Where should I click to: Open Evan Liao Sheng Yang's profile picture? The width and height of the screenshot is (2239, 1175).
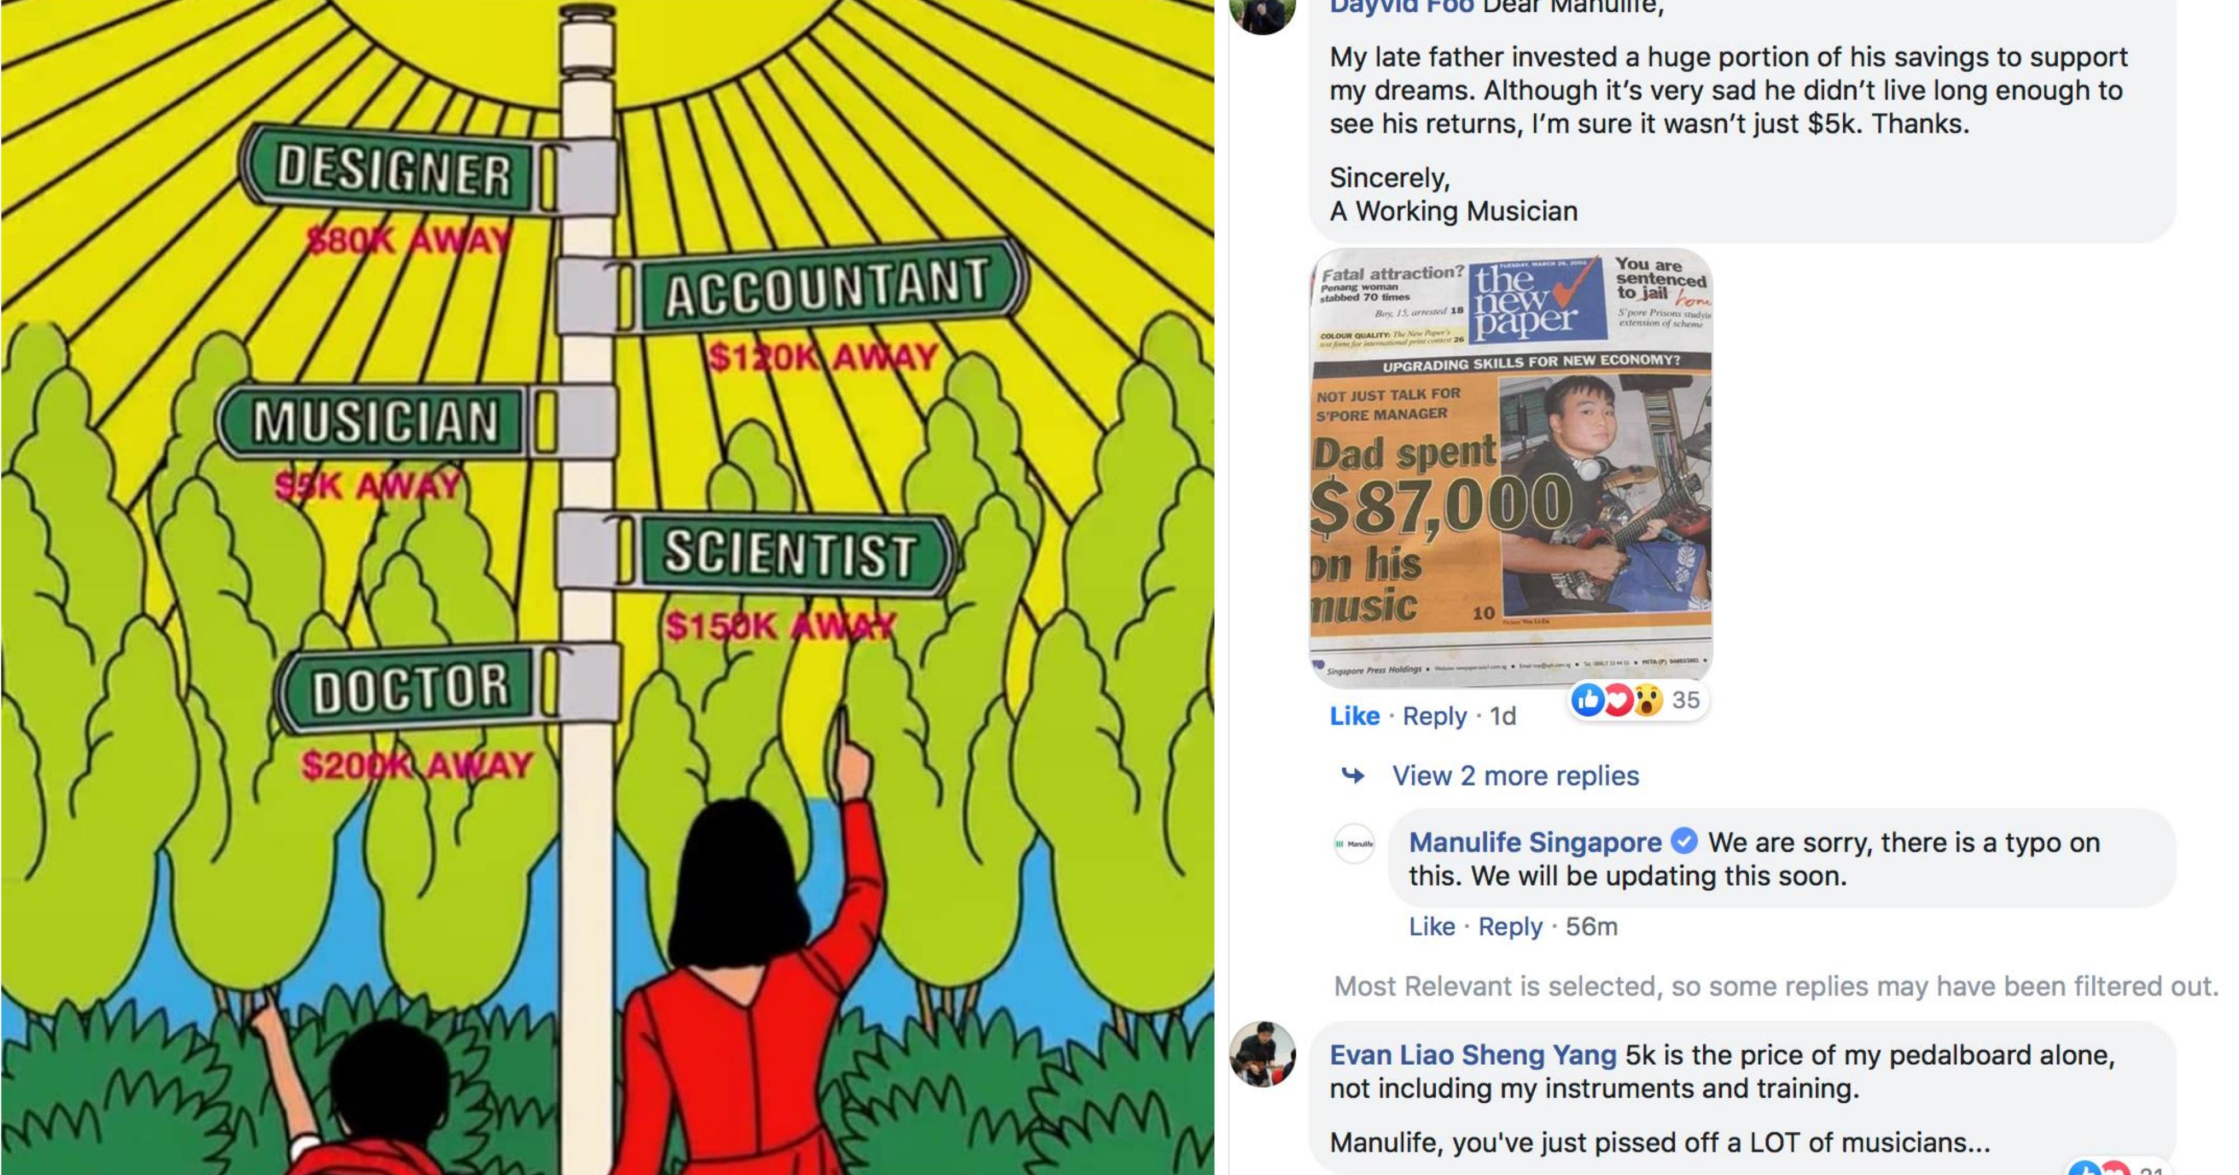(x=1263, y=1054)
